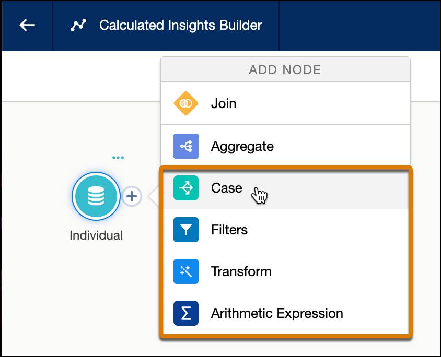Click the purple Aggregate icon
This screenshot has height=357, width=441.
(x=186, y=146)
